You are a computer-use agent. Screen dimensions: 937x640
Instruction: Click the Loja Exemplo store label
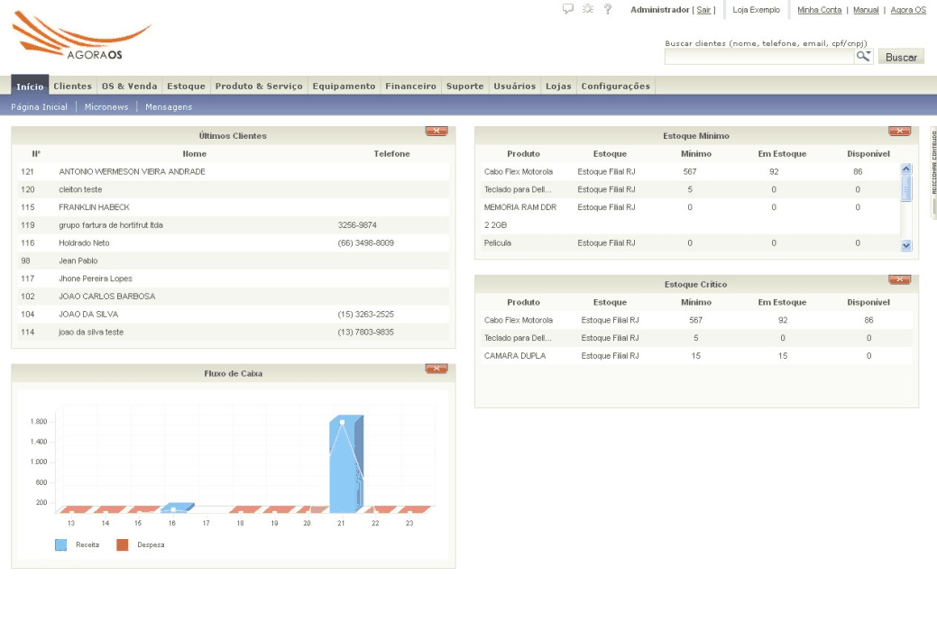756,10
